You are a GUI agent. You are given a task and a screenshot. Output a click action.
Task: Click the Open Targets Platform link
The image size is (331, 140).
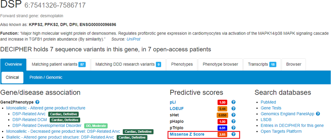point(281,131)
